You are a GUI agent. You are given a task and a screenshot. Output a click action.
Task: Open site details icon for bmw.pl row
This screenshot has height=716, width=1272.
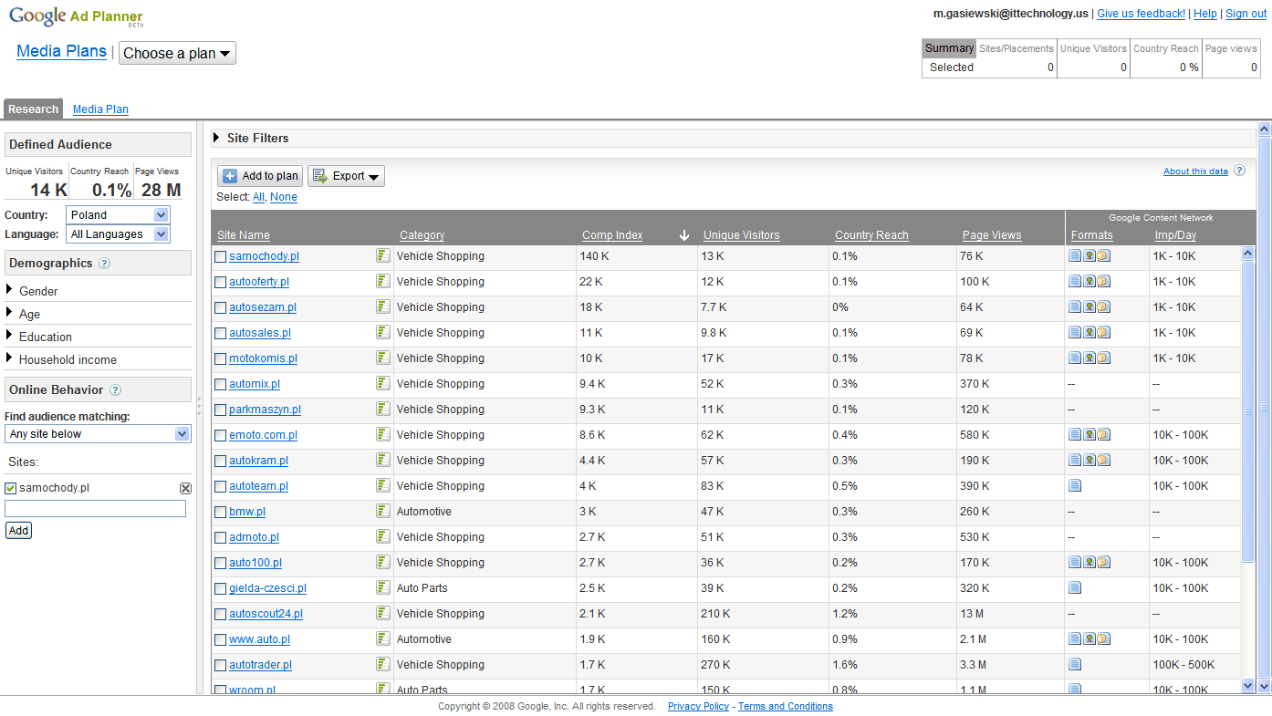click(x=383, y=511)
